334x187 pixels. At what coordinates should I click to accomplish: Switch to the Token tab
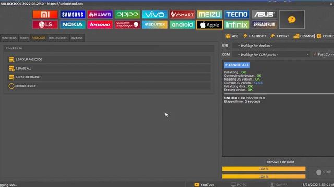click(x=24, y=38)
